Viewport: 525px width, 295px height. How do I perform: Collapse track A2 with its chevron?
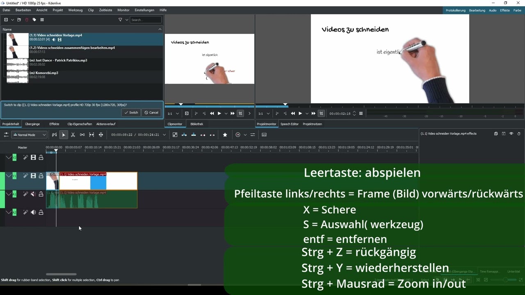pos(9,212)
